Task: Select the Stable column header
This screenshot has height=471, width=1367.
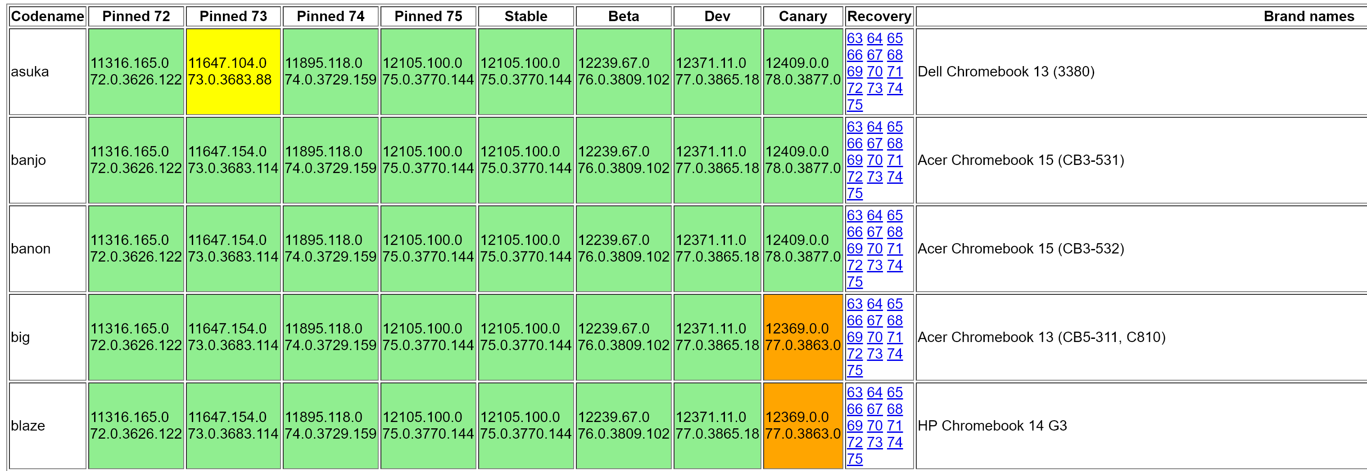Action: tap(526, 17)
